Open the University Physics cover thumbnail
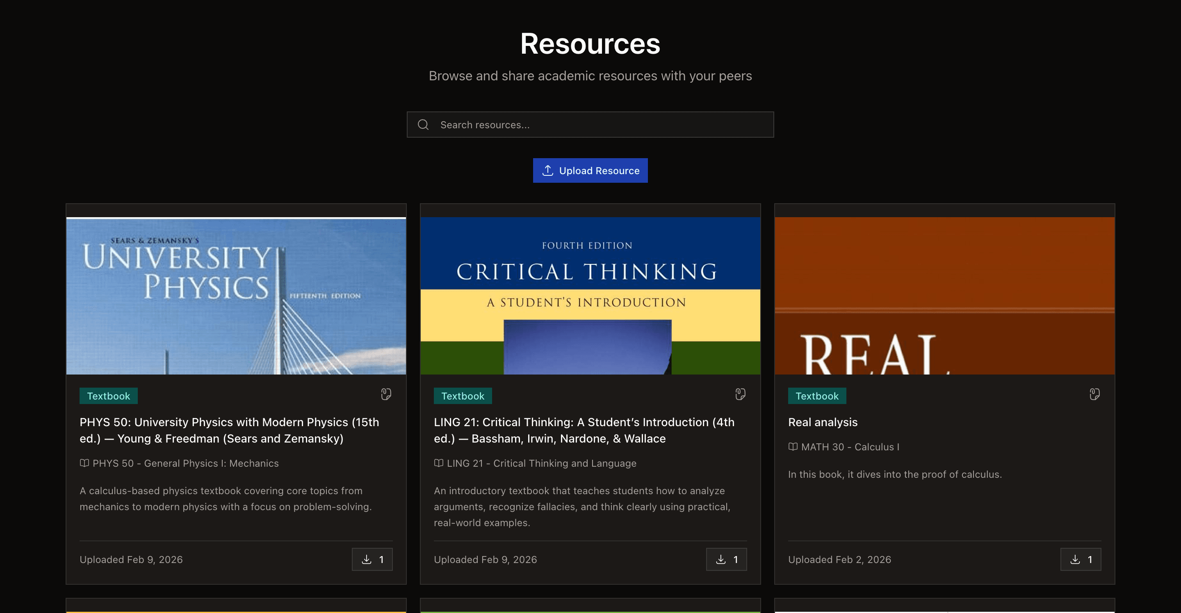Viewport: 1181px width, 613px height. click(x=236, y=295)
